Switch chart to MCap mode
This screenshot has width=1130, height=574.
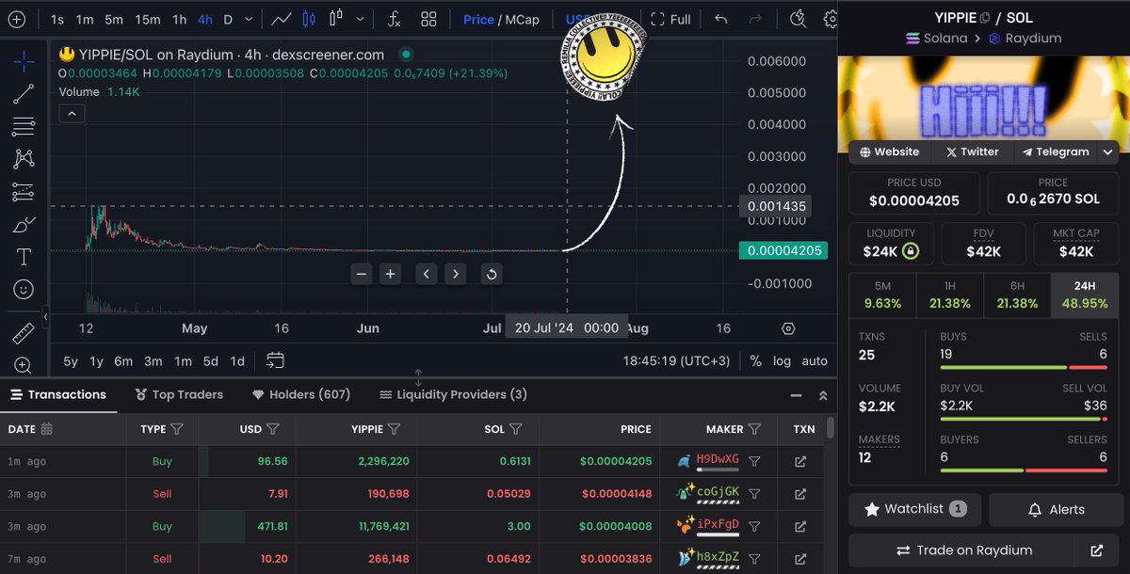(x=524, y=19)
